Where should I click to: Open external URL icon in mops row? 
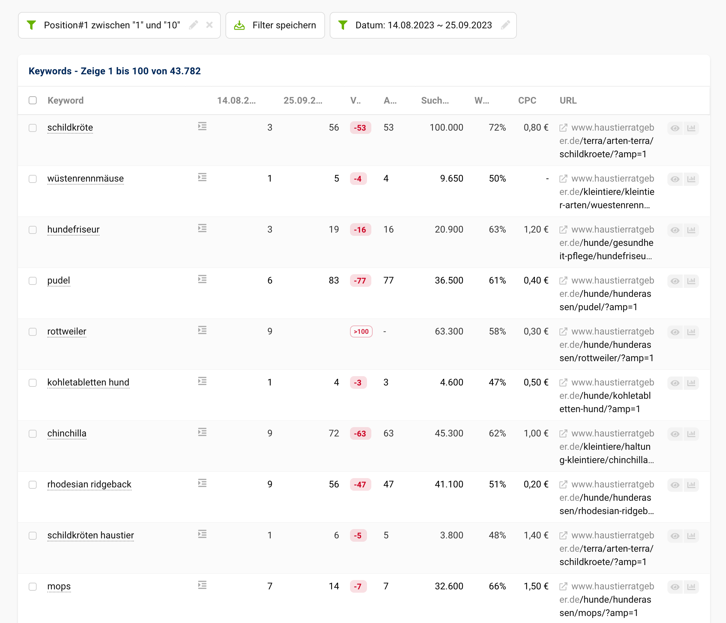(x=563, y=587)
